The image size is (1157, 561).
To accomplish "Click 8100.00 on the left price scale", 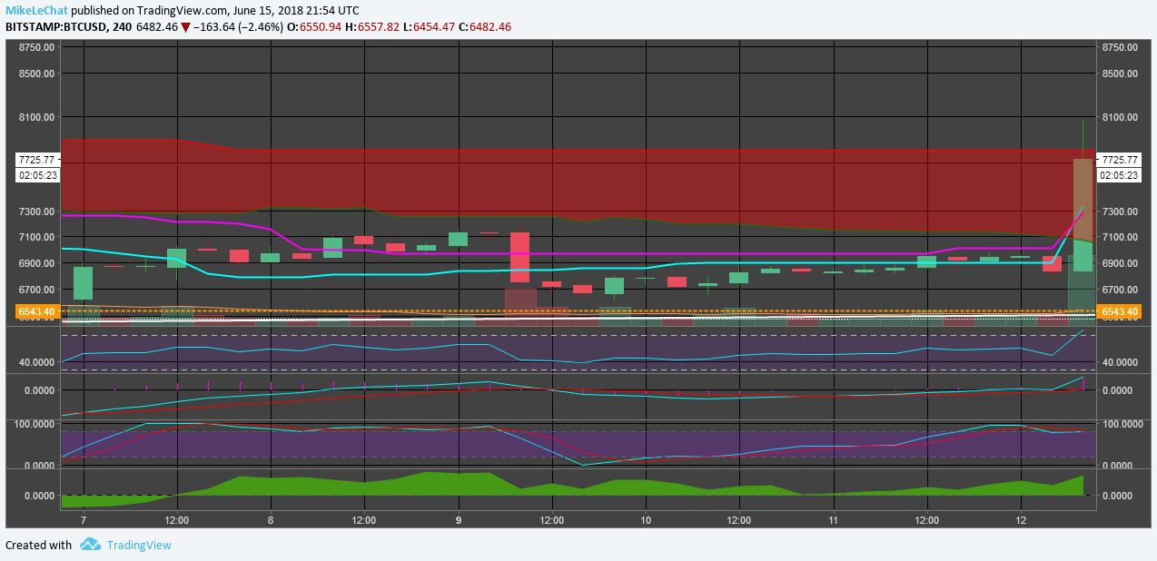I will coord(36,117).
